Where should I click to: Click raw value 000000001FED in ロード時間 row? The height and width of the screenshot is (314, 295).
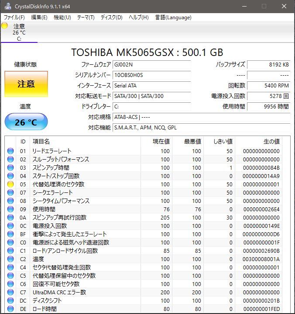coord(261,309)
